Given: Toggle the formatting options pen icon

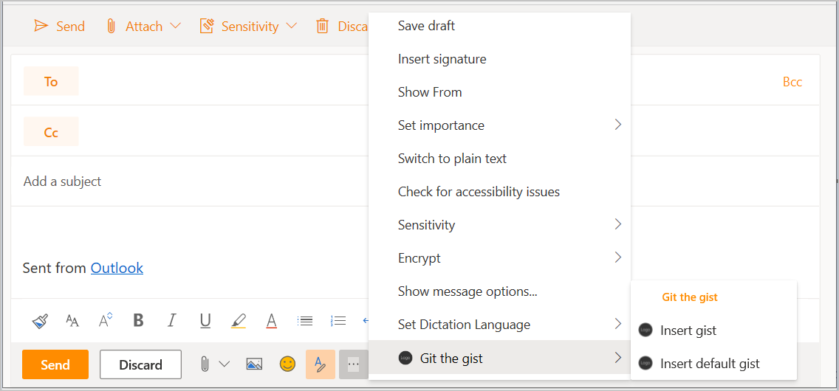Looking at the screenshot, I should click(321, 364).
